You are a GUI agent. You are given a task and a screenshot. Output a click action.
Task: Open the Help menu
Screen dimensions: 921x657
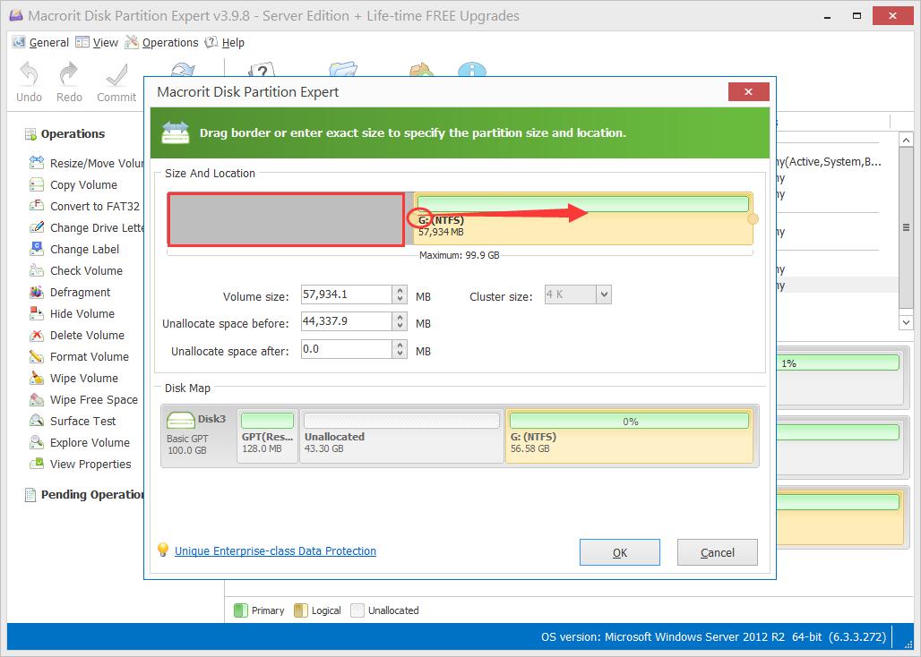point(232,42)
